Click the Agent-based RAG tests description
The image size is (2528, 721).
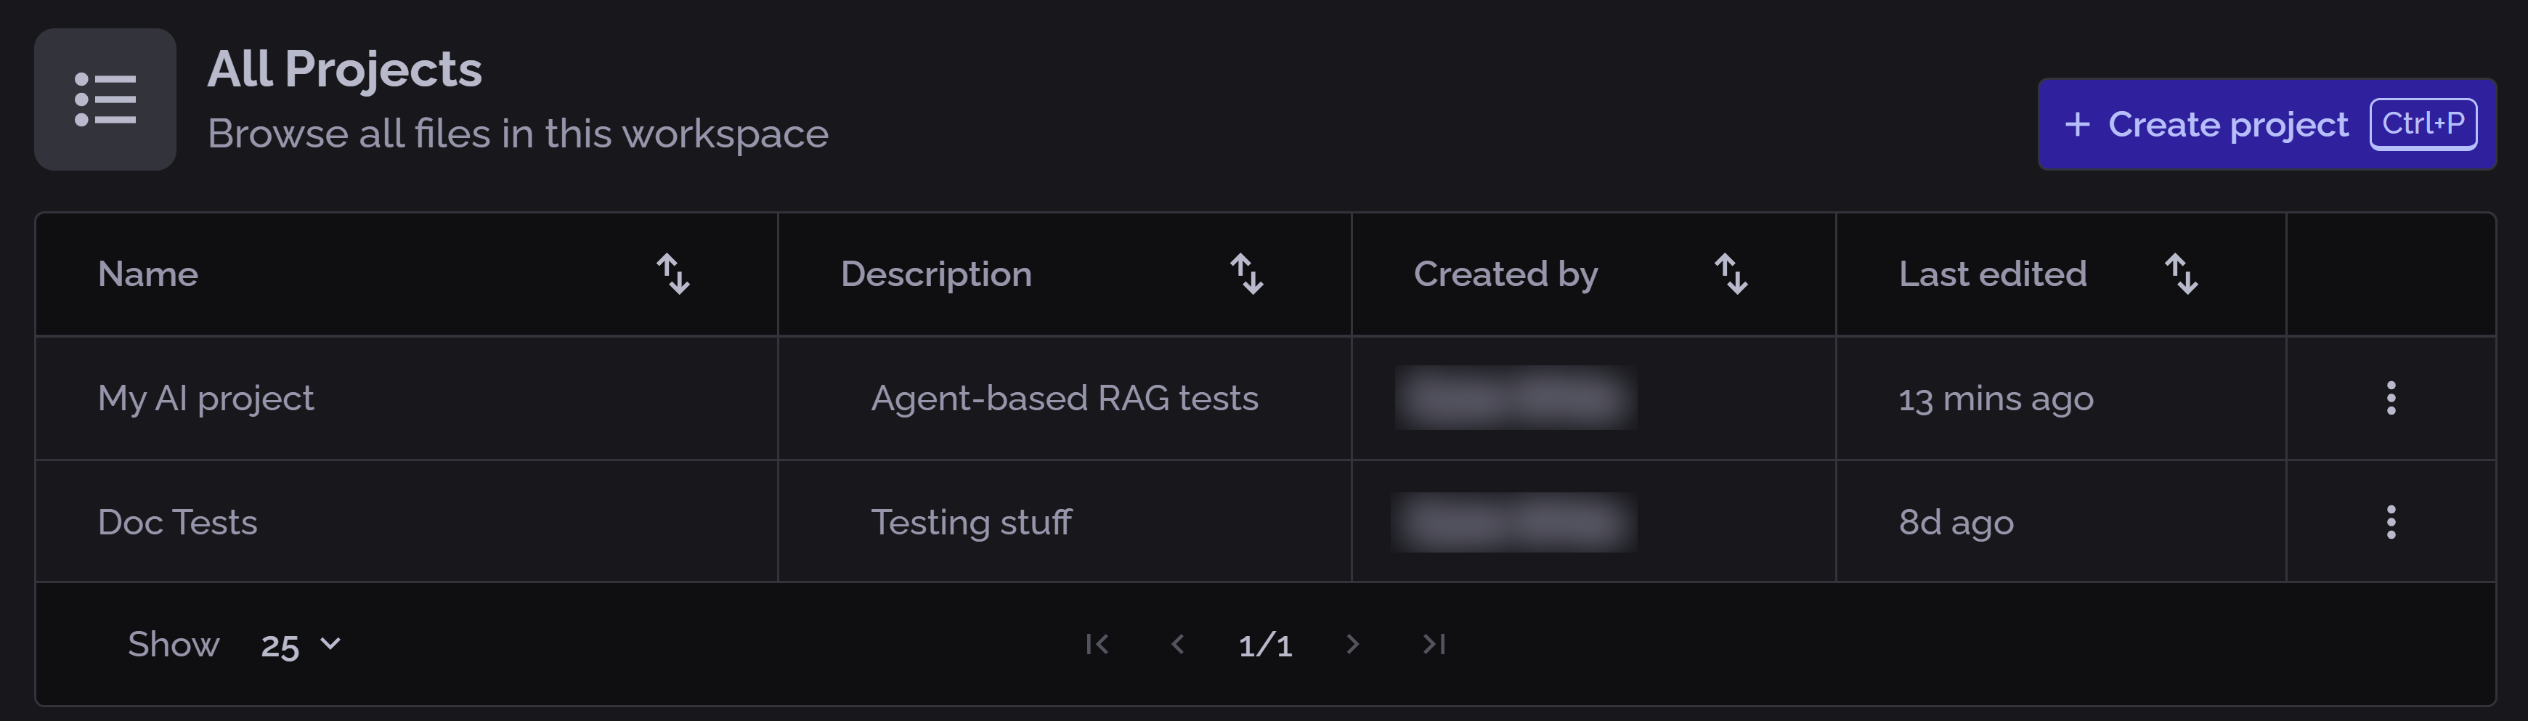coord(1064,399)
